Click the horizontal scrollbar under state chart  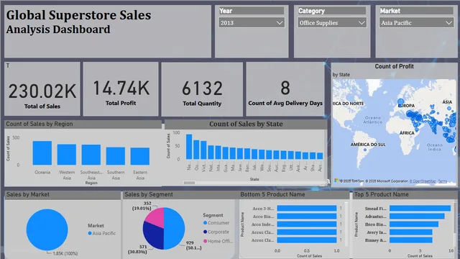pos(189,183)
